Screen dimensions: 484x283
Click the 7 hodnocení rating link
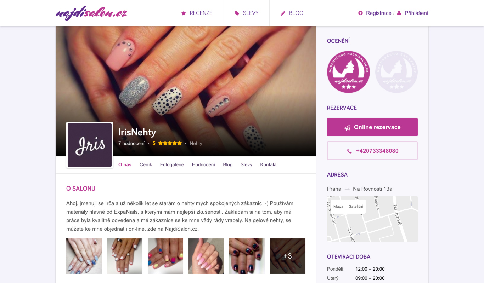click(x=131, y=143)
